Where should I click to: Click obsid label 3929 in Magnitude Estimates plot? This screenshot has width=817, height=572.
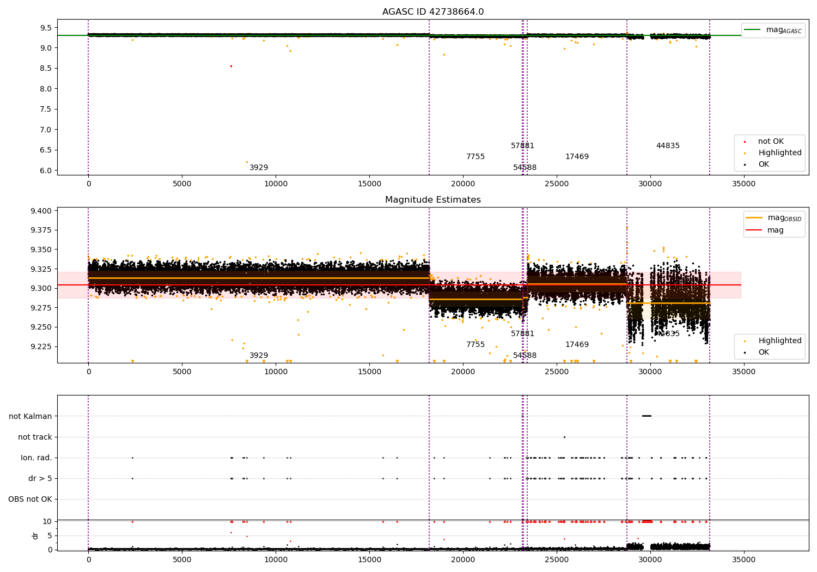coord(259,356)
